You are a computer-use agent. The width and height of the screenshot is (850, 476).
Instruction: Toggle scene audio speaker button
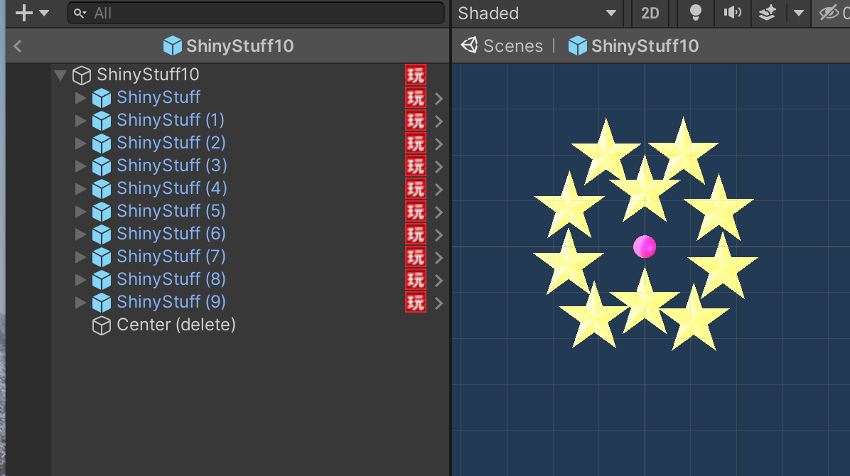(x=732, y=13)
